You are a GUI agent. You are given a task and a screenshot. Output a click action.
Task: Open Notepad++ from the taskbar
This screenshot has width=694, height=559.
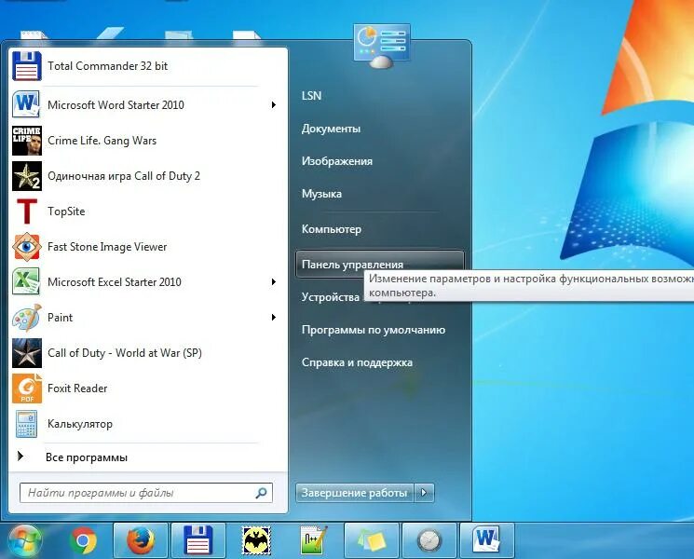click(x=314, y=540)
